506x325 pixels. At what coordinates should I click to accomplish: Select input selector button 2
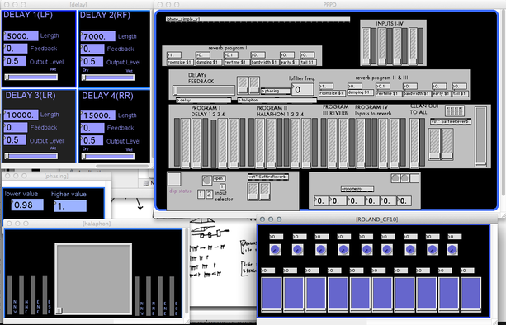(x=209, y=194)
